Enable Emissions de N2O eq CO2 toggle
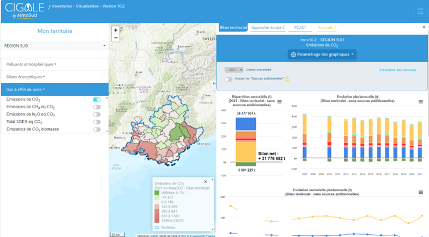Screen dimensions: 429x237 coord(97,115)
